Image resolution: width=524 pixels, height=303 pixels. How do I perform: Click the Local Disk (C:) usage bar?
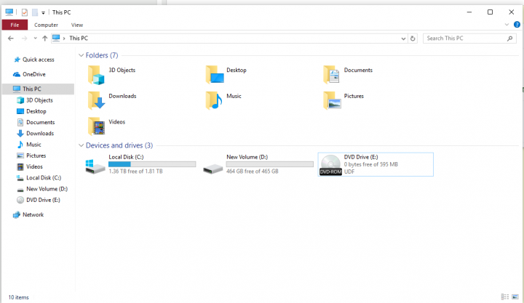(x=152, y=164)
